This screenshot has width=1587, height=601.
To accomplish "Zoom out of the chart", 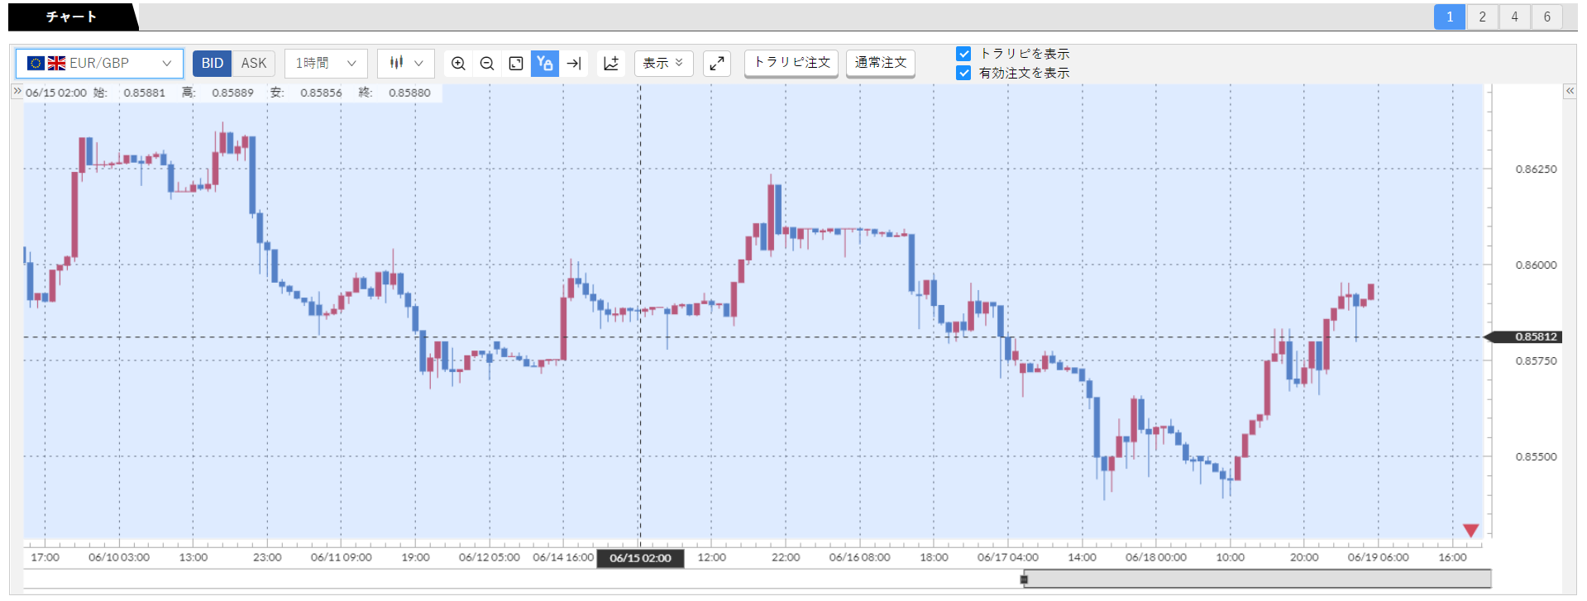I will coord(487,63).
